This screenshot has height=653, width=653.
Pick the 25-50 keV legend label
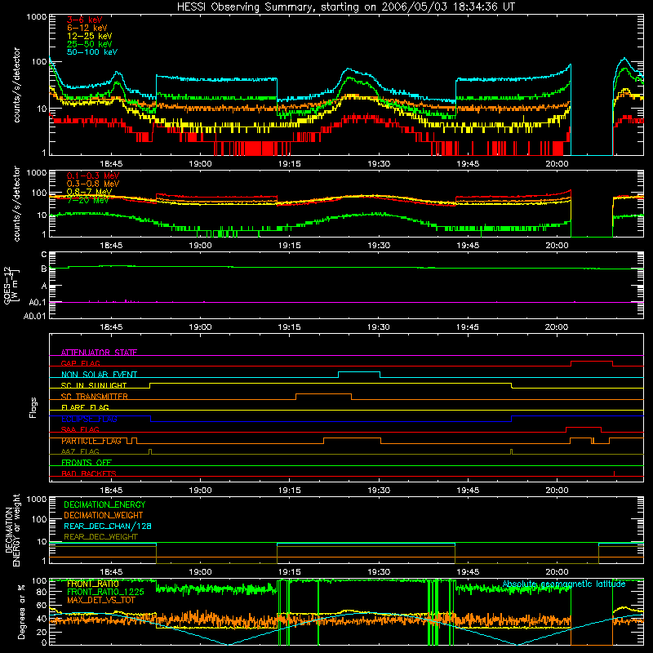tap(90, 44)
